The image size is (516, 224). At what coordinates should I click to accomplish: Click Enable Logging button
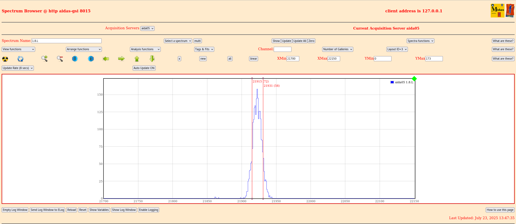coord(148,210)
